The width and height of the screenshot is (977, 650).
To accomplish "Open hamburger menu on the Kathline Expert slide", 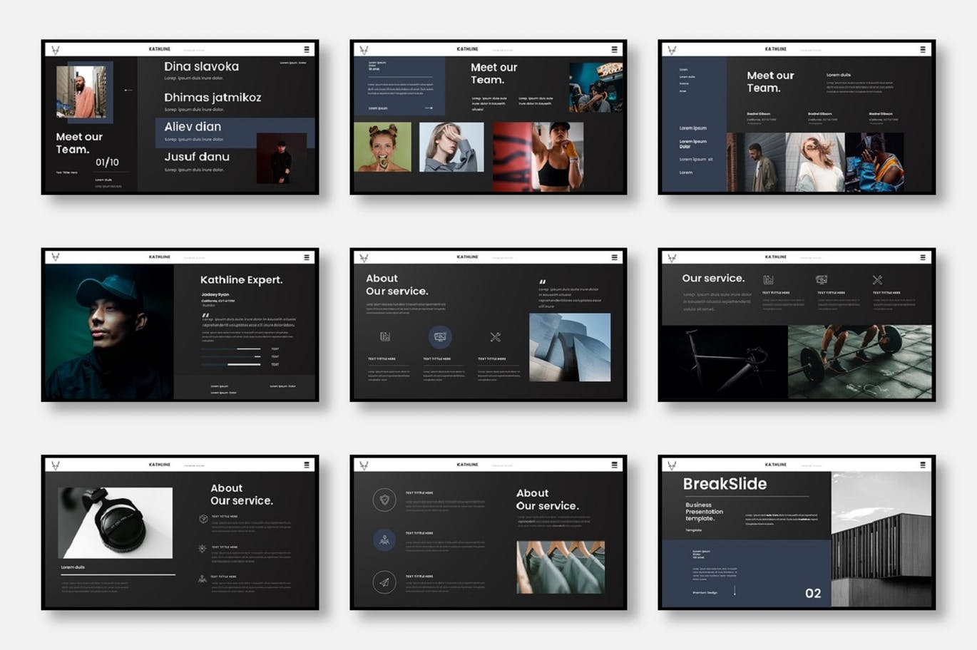I will [x=307, y=257].
